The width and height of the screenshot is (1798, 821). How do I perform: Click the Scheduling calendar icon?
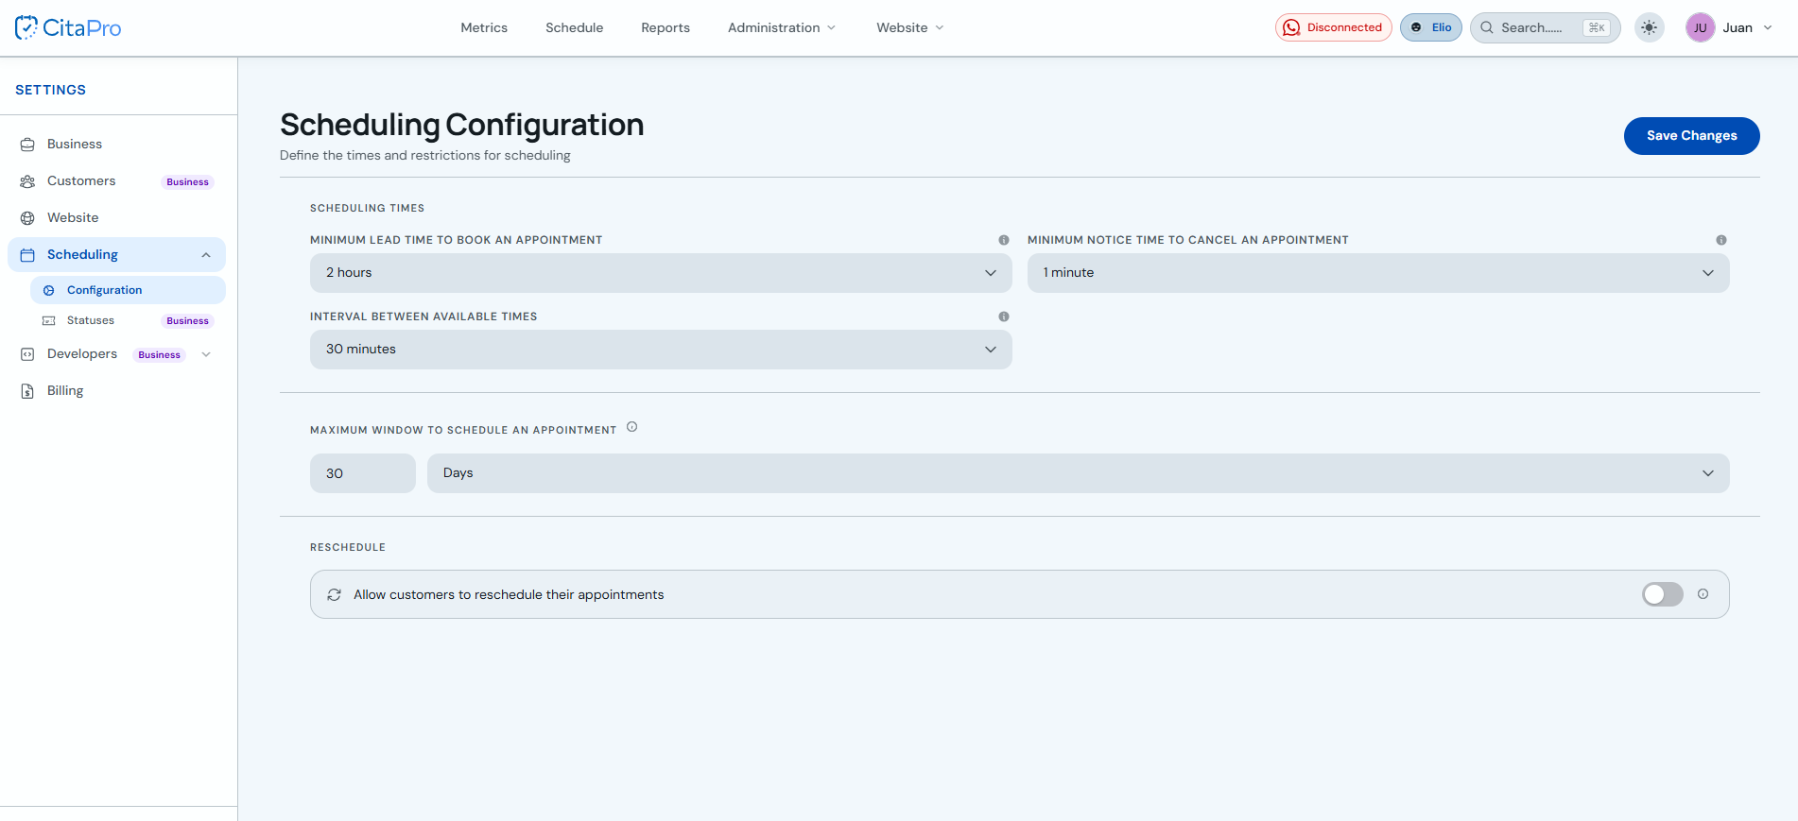(x=27, y=255)
